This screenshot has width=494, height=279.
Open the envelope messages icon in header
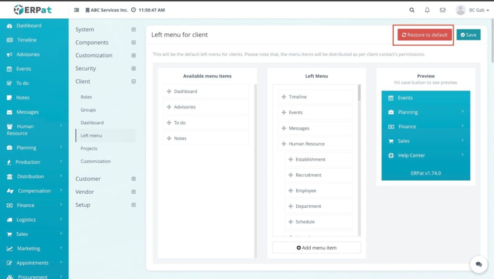(x=442, y=10)
